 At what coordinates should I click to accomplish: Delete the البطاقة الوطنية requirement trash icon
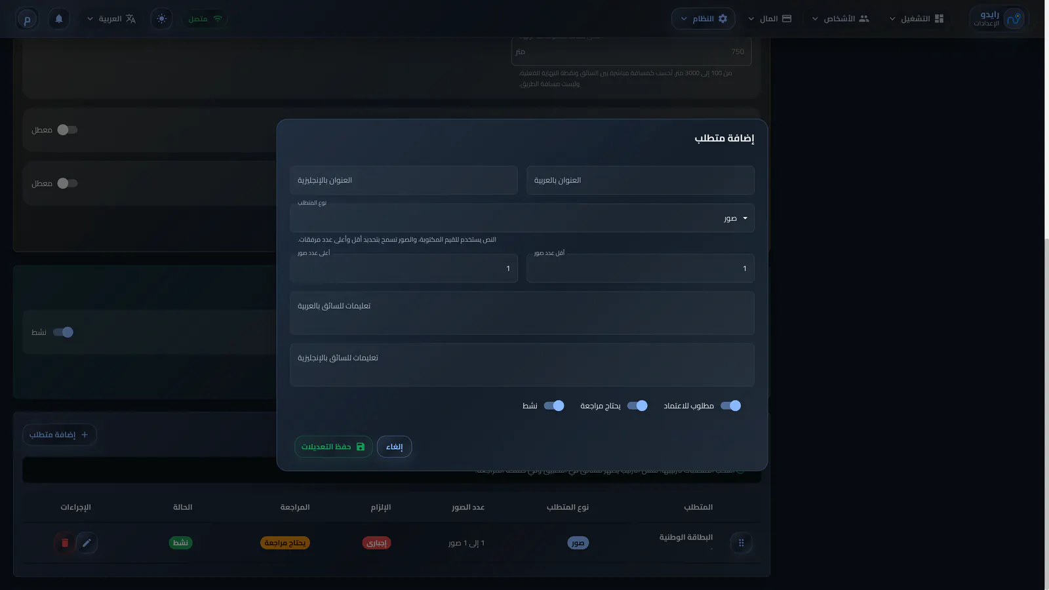[65, 543]
